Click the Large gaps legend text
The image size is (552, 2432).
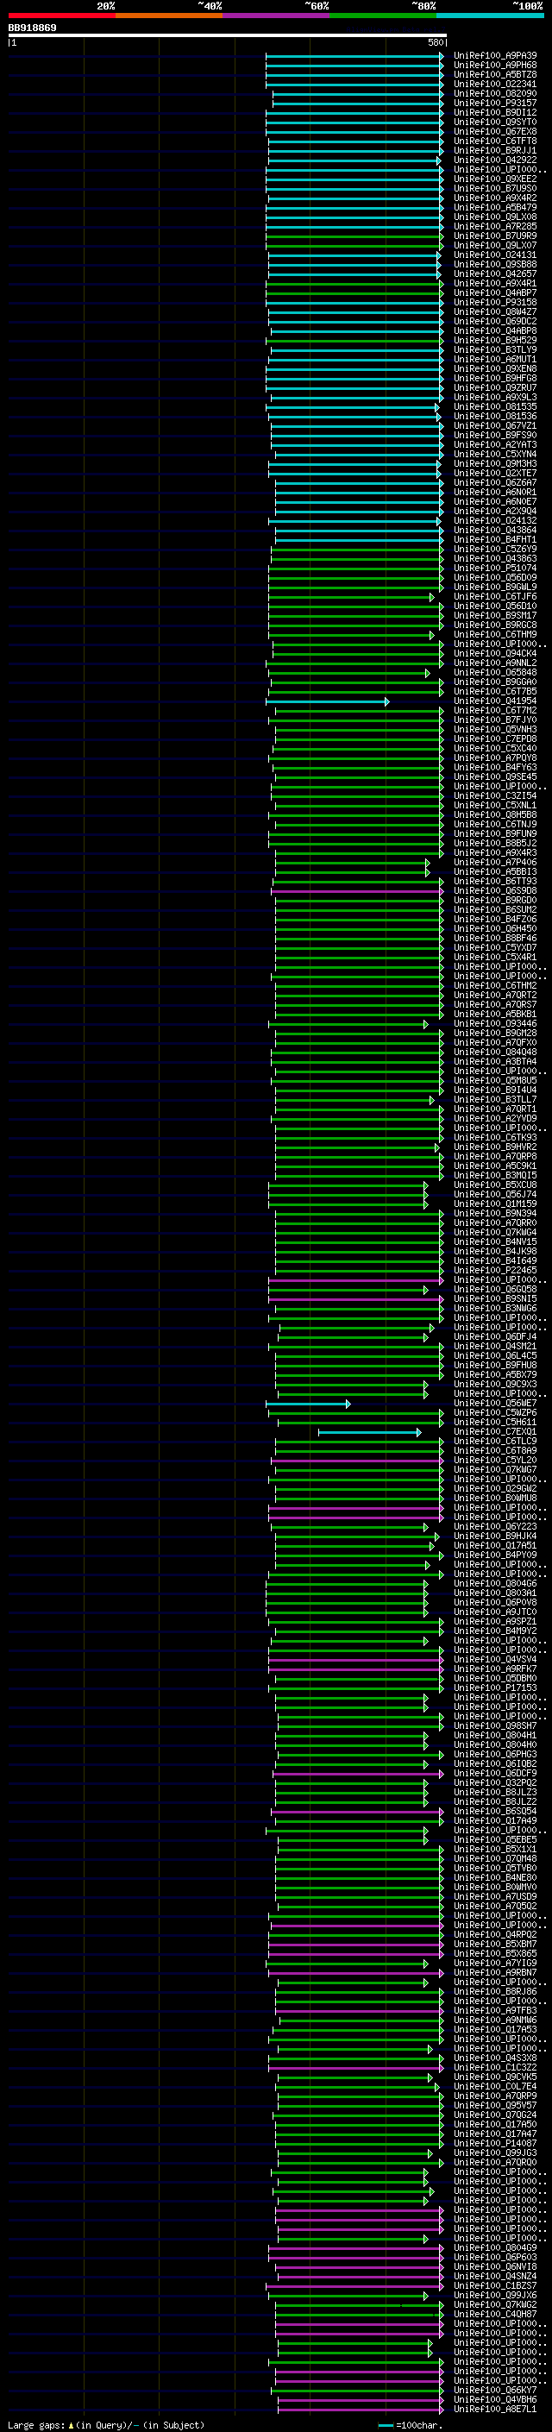coord(106,2425)
